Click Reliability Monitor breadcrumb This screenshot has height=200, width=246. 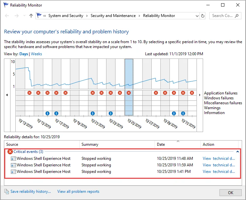159,16
